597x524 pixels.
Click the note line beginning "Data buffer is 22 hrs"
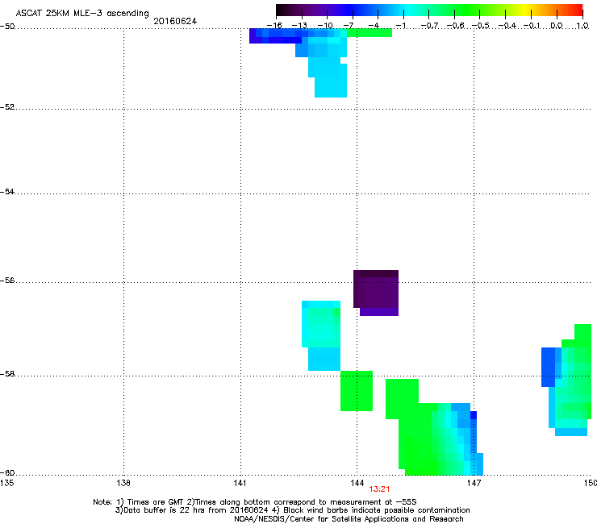(x=292, y=510)
